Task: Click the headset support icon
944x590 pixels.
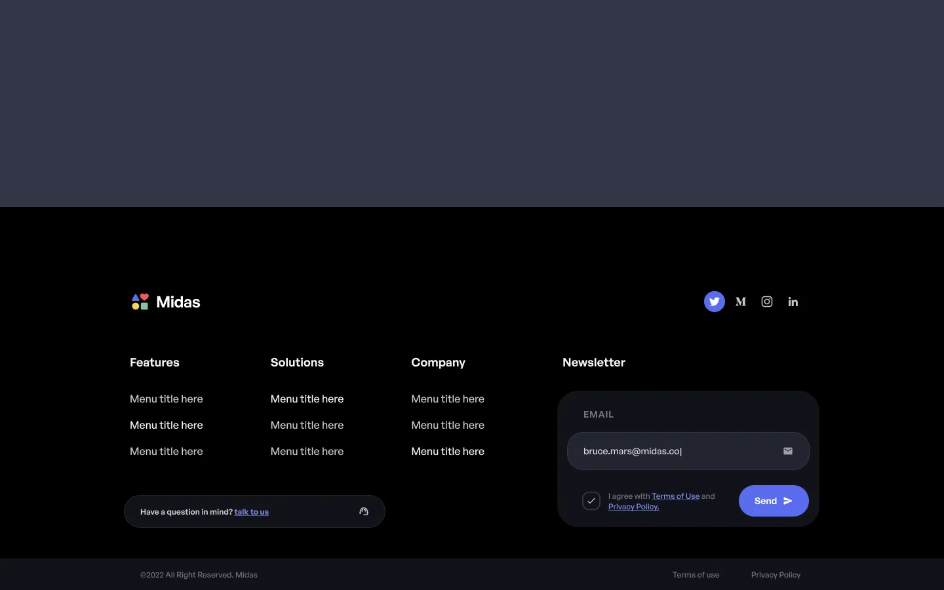Action: point(364,511)
